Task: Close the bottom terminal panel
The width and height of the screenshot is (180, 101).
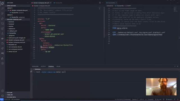Action: (177, 66)
